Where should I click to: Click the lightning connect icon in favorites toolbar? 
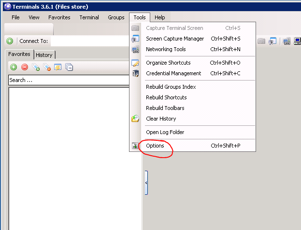coord(58,67)
